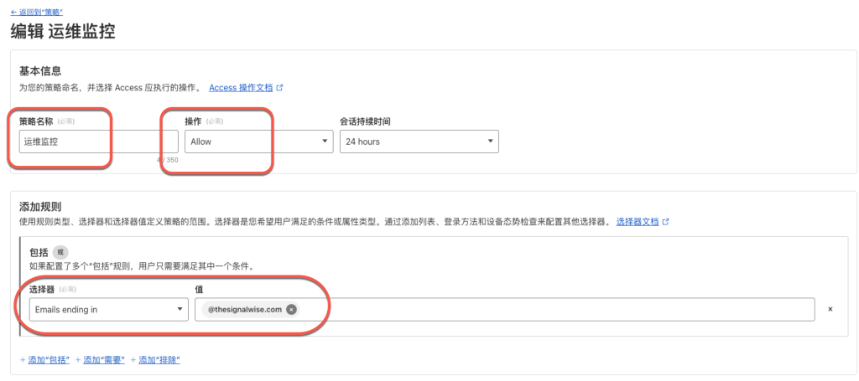Viewport: 859px width, 381px height.
Task: Click the 或 badge next to 包括
Action: pos(60,252)
